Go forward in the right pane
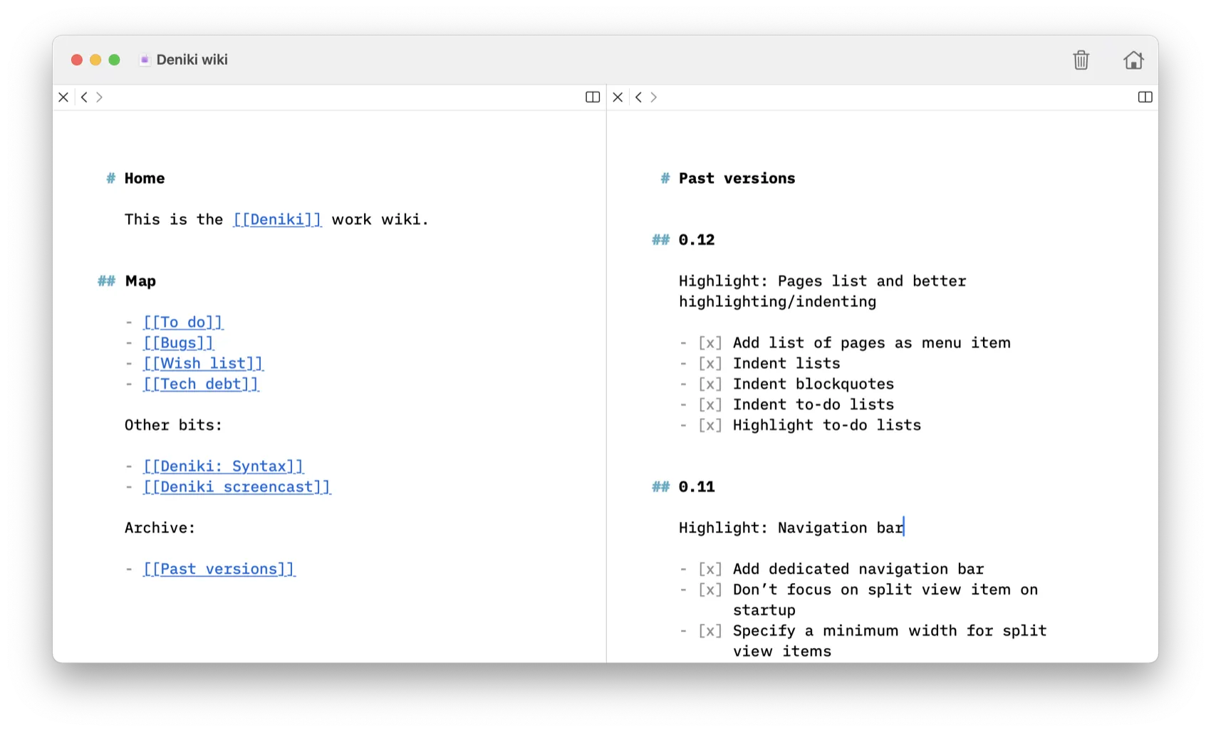Screen dimensions: 1211x732 click(x=654, y=97)
